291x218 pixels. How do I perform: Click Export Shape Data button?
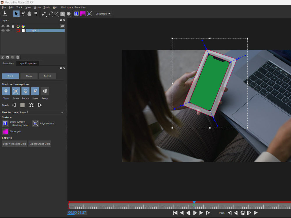coord(40,144)
